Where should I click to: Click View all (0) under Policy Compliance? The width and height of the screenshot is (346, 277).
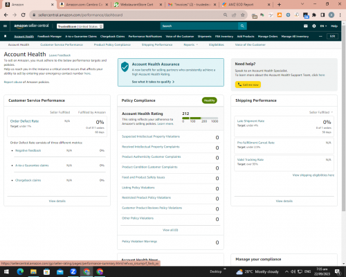[x=170, y=230]
